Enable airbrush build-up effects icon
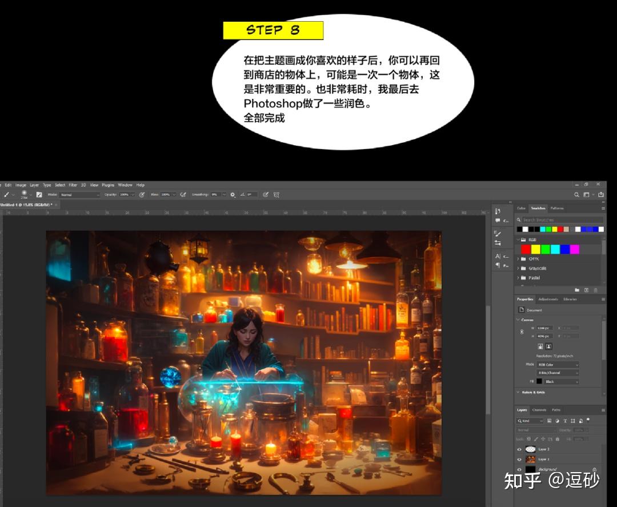This screenshot has width=617, height=507. click(x=183, y=194)
